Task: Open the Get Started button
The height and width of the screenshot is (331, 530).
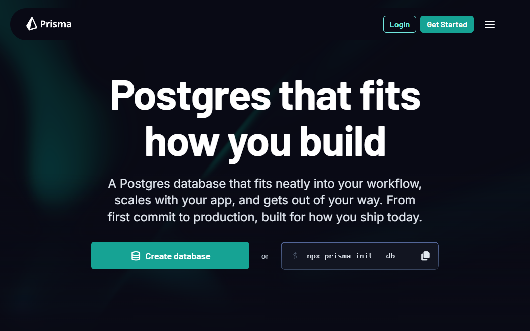Action: pyautogui.click(x=447, y=24)
